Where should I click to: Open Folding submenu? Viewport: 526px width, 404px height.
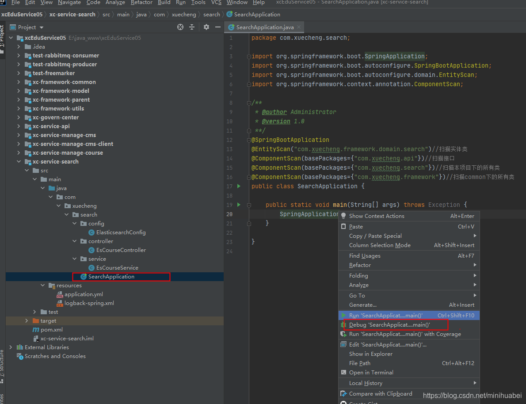pos(409,275)
